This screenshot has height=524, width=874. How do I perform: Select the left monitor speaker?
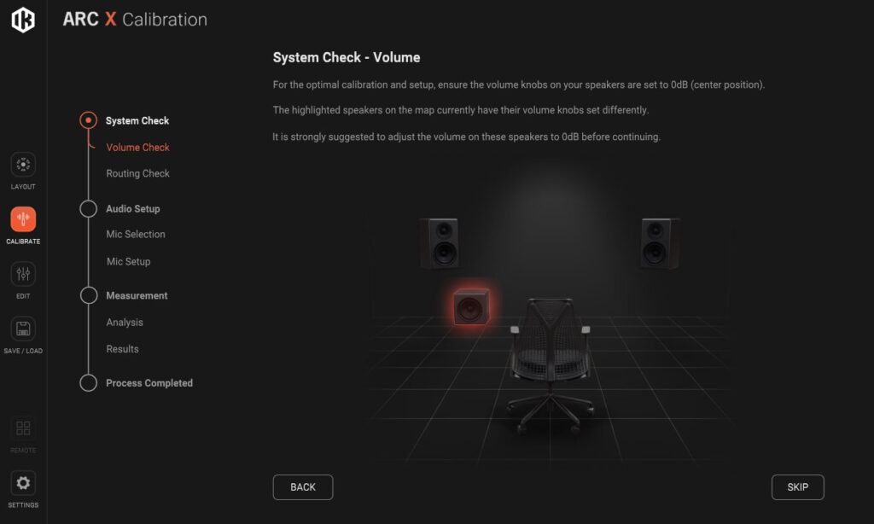440,243
